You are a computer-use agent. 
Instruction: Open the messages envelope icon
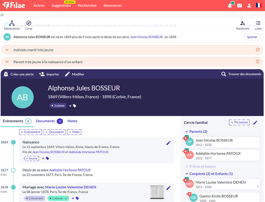pos(239,6)
